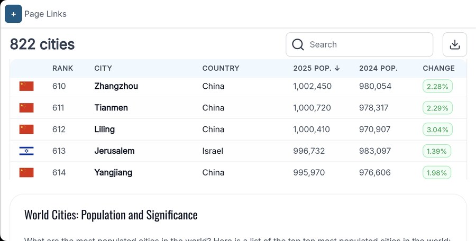The height and width of the screenshot is (241, 476).
Task: Click China flag in Liling row
Action: [x=26, y=129]
